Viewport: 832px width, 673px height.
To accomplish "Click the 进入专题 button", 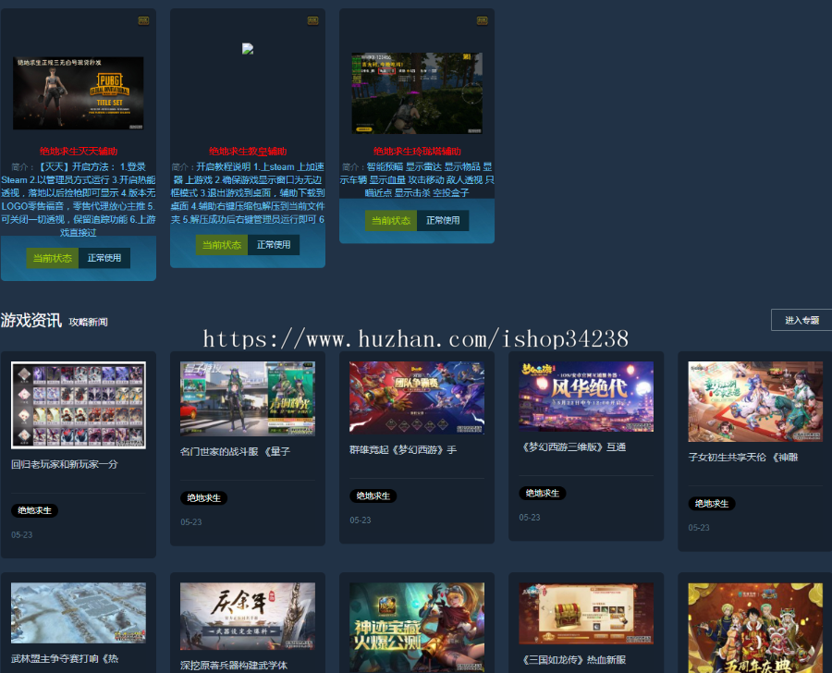I will (801, 320).
